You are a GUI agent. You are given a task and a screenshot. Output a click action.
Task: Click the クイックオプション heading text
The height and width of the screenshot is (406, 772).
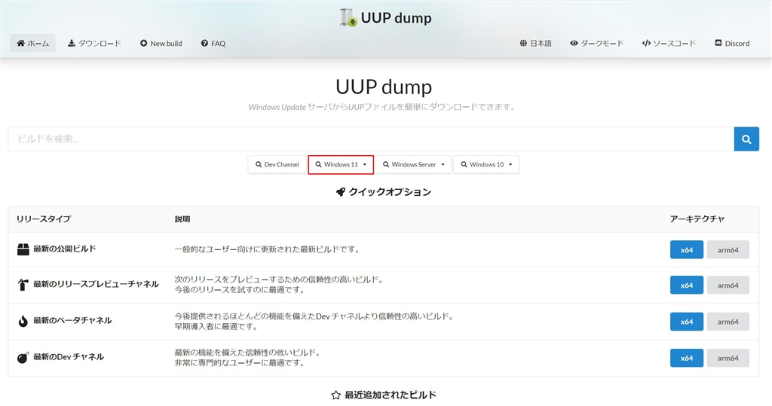(x=390, y=192)
